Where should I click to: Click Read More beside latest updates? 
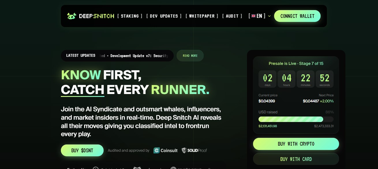point(190,56)
